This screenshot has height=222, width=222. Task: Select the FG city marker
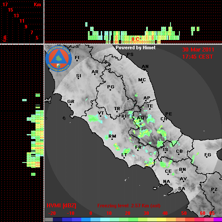(207, 157)
